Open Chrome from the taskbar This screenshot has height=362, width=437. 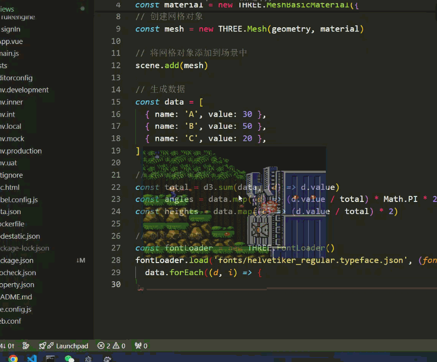(13, 358)
